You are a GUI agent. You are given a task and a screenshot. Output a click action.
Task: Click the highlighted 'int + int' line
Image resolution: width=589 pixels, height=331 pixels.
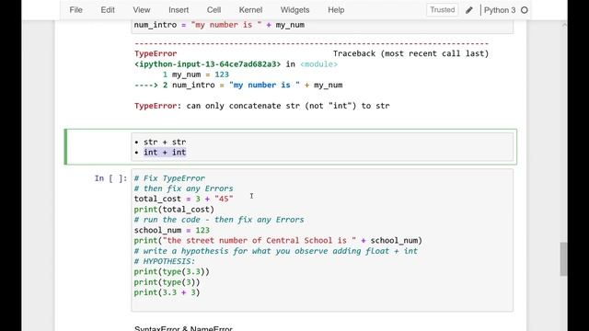[x=165, y=153]
